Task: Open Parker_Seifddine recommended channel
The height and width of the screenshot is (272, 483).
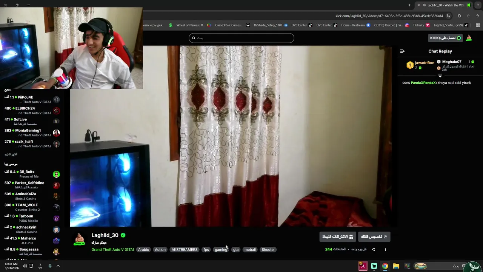Action: click(x=32, y=185)
